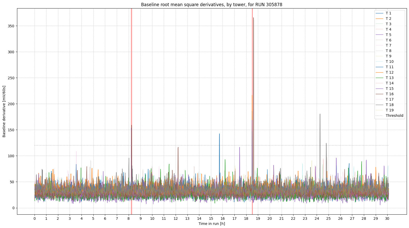Click the blue spike peak near 15.7 hours

tap(219, 134)
